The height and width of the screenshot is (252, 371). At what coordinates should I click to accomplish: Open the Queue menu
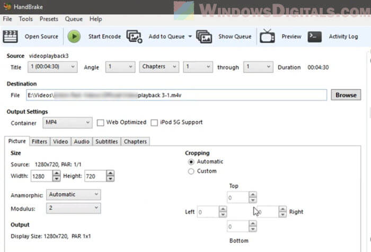74,19
